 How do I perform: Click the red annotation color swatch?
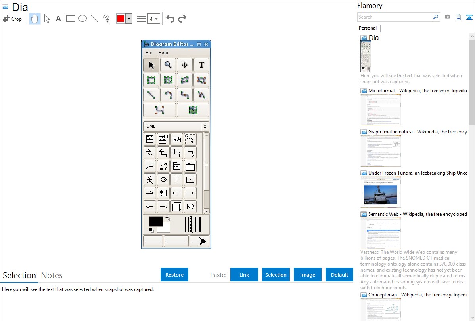click(121, 19)
